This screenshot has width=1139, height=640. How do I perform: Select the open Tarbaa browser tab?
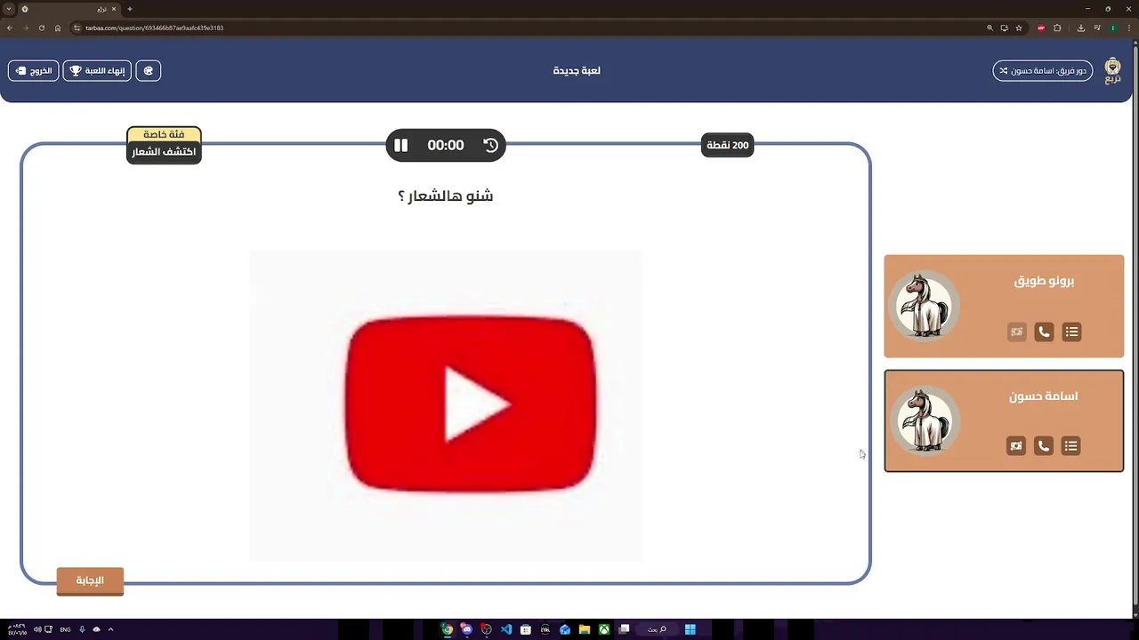pos(69,9)
